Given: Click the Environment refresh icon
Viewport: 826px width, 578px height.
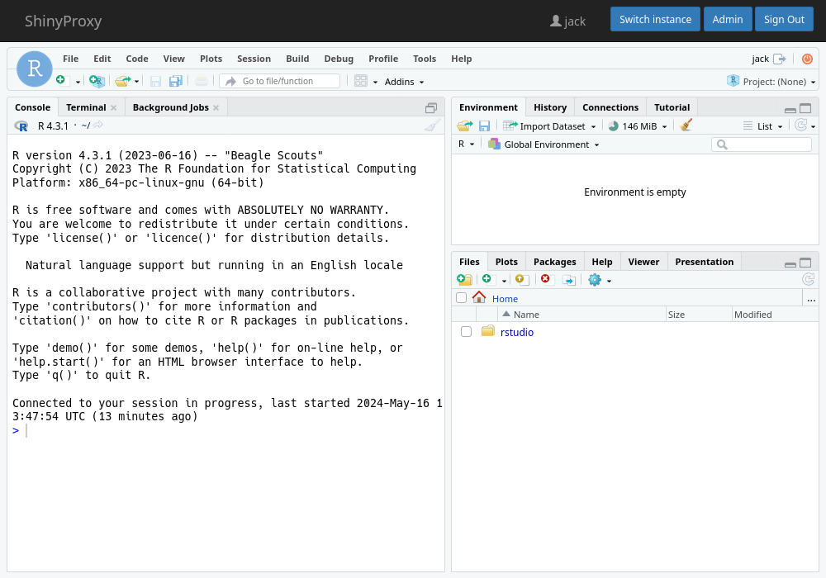Looking at the screenshot, I should pyautogui.click(x=800, y=126).
